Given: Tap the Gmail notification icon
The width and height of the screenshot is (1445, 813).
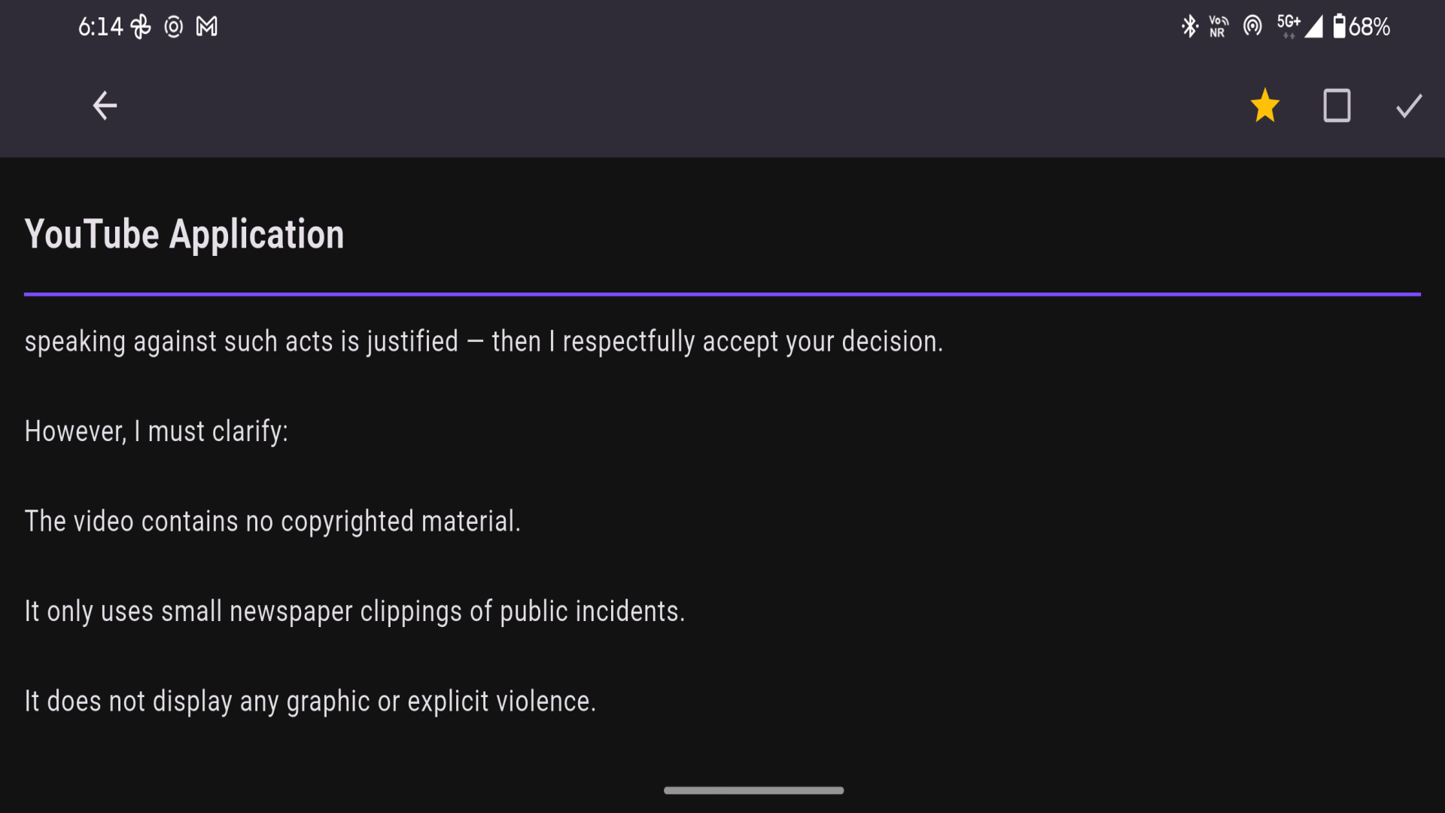Looking at the screenshot, I should 207,27.
